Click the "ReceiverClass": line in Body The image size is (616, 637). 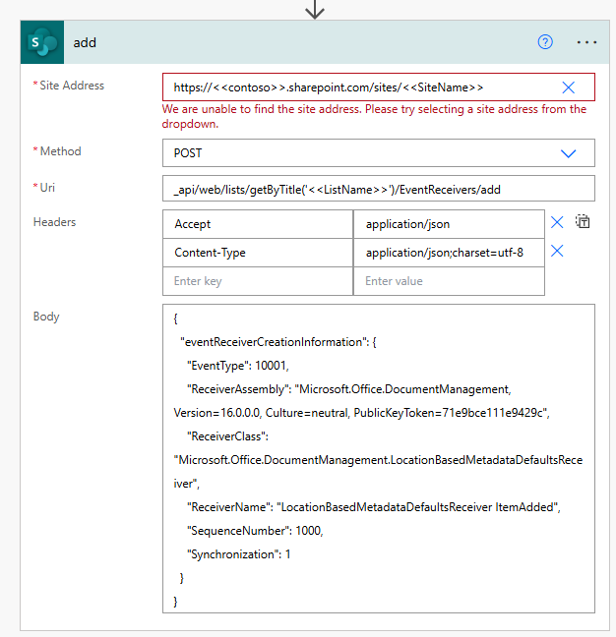[x=227, y=436]
